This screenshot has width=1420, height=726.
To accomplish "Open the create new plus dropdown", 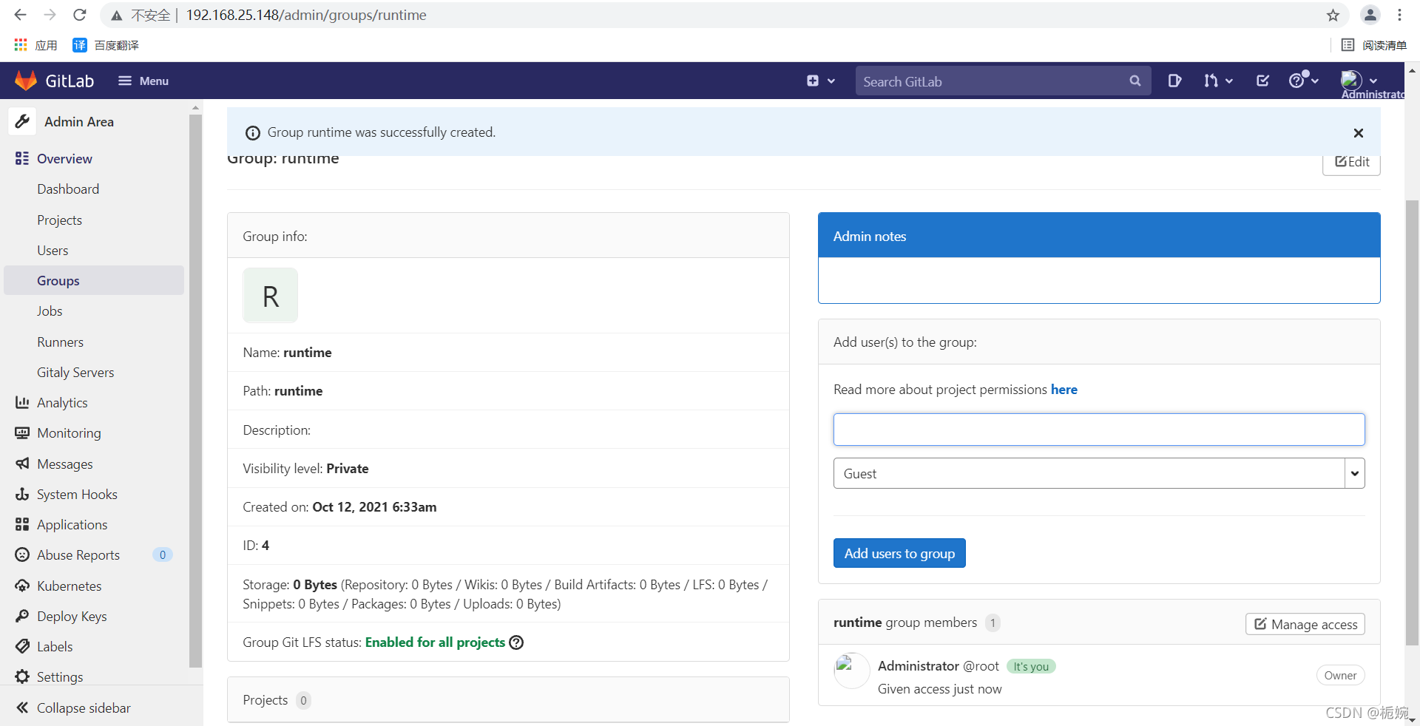I will (x=821, y=81).
